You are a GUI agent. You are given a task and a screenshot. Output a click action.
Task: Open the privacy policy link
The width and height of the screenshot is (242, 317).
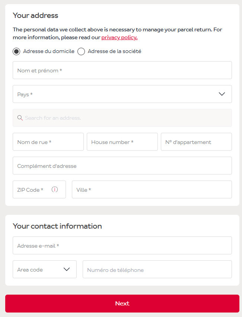(119, 37)
